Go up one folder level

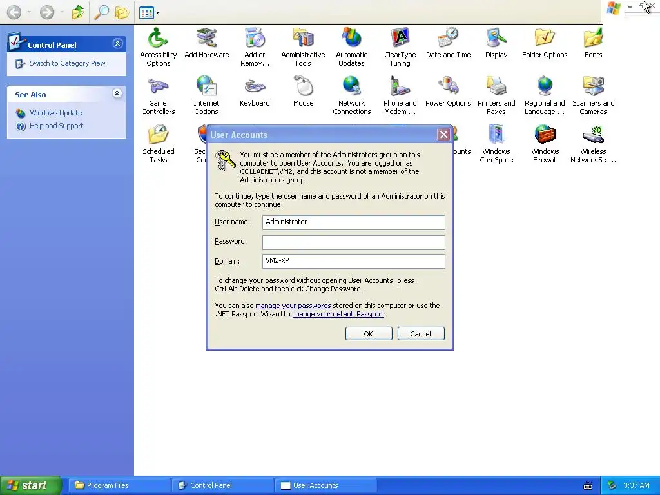point(78,12)
